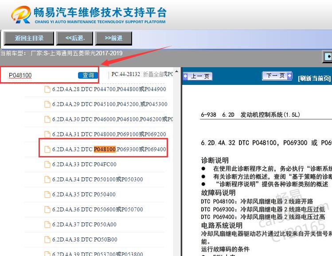The height and width of the screenshot is (256, 332).
Task: Click document icon beside 6.2D.4A.30 row
Action: coord(47,119)
